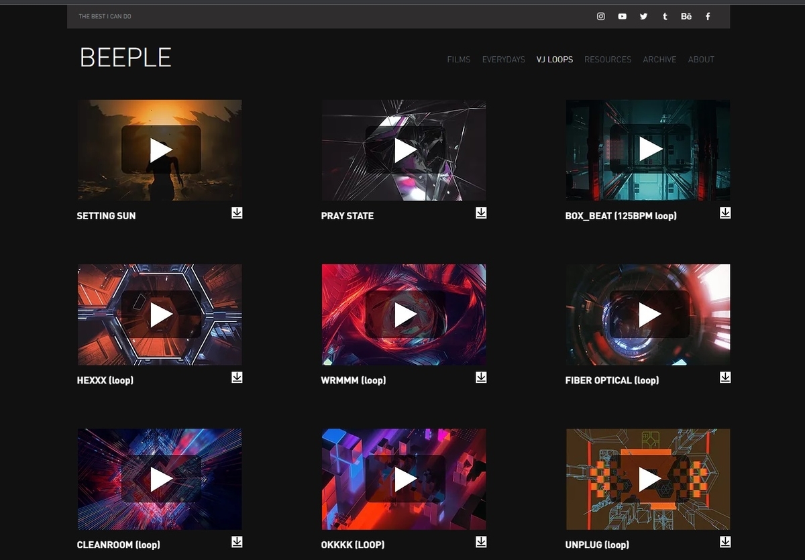Download the WRMMM loop

(481, 377)
